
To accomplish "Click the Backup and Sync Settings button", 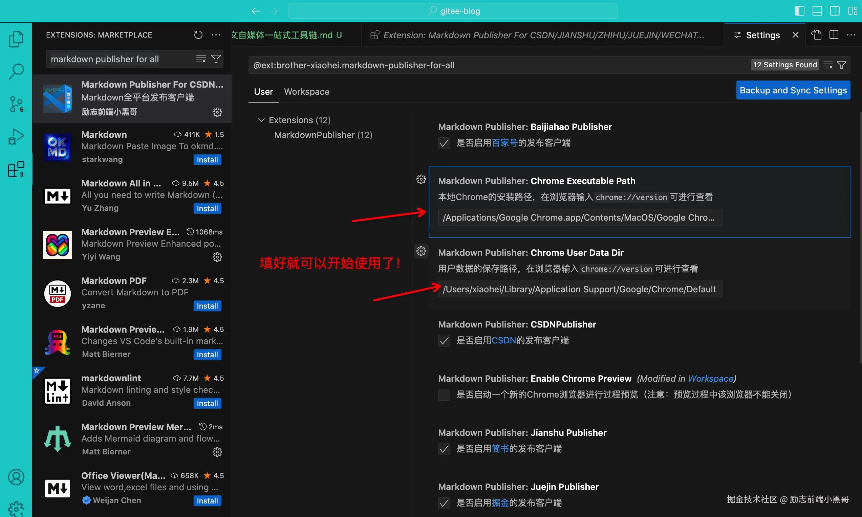I will point(793,90).
